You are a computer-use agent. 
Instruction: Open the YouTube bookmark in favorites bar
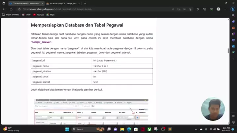tap(38, 15)
